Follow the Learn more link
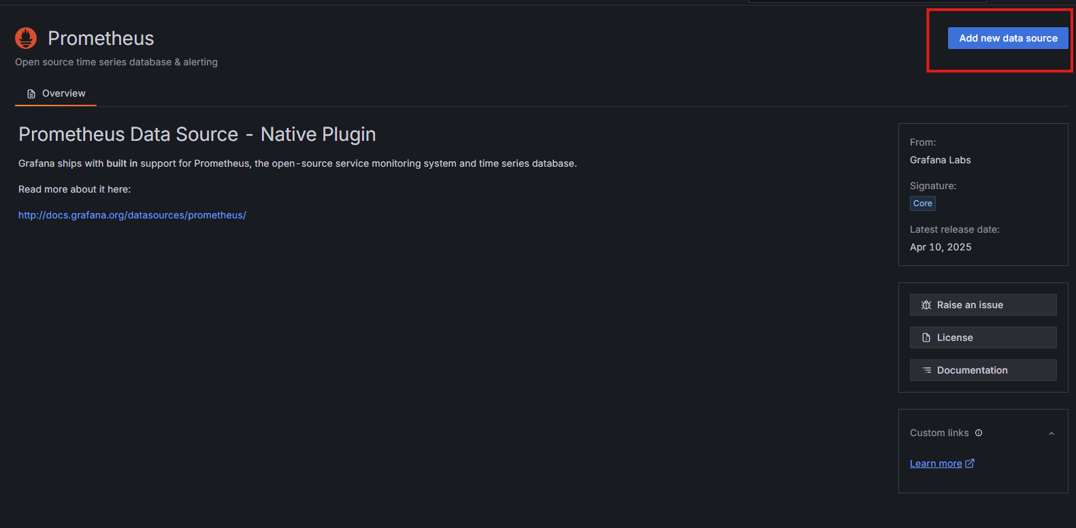Screen dimensions: 1076x528 click(x=936, y=463)
